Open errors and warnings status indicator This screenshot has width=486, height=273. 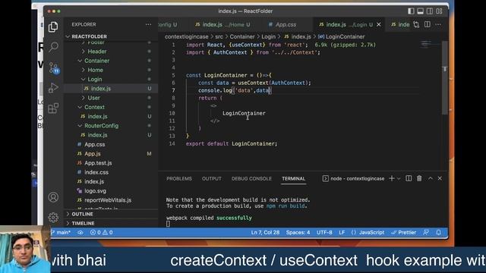(101, 232)
